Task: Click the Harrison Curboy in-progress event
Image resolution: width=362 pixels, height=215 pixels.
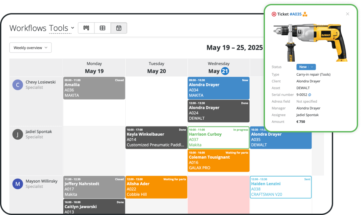Action: pos(218,137)
